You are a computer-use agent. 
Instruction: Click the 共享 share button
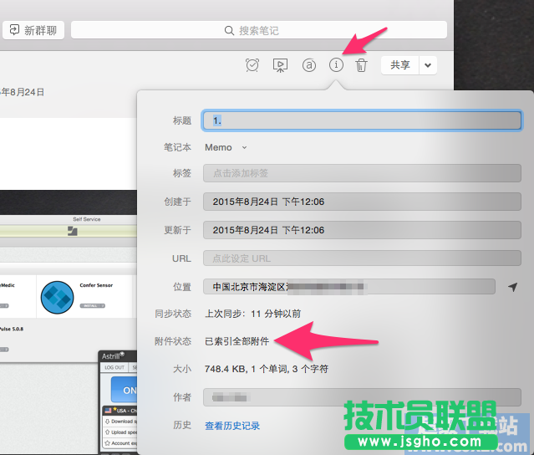tap(400, 65)
